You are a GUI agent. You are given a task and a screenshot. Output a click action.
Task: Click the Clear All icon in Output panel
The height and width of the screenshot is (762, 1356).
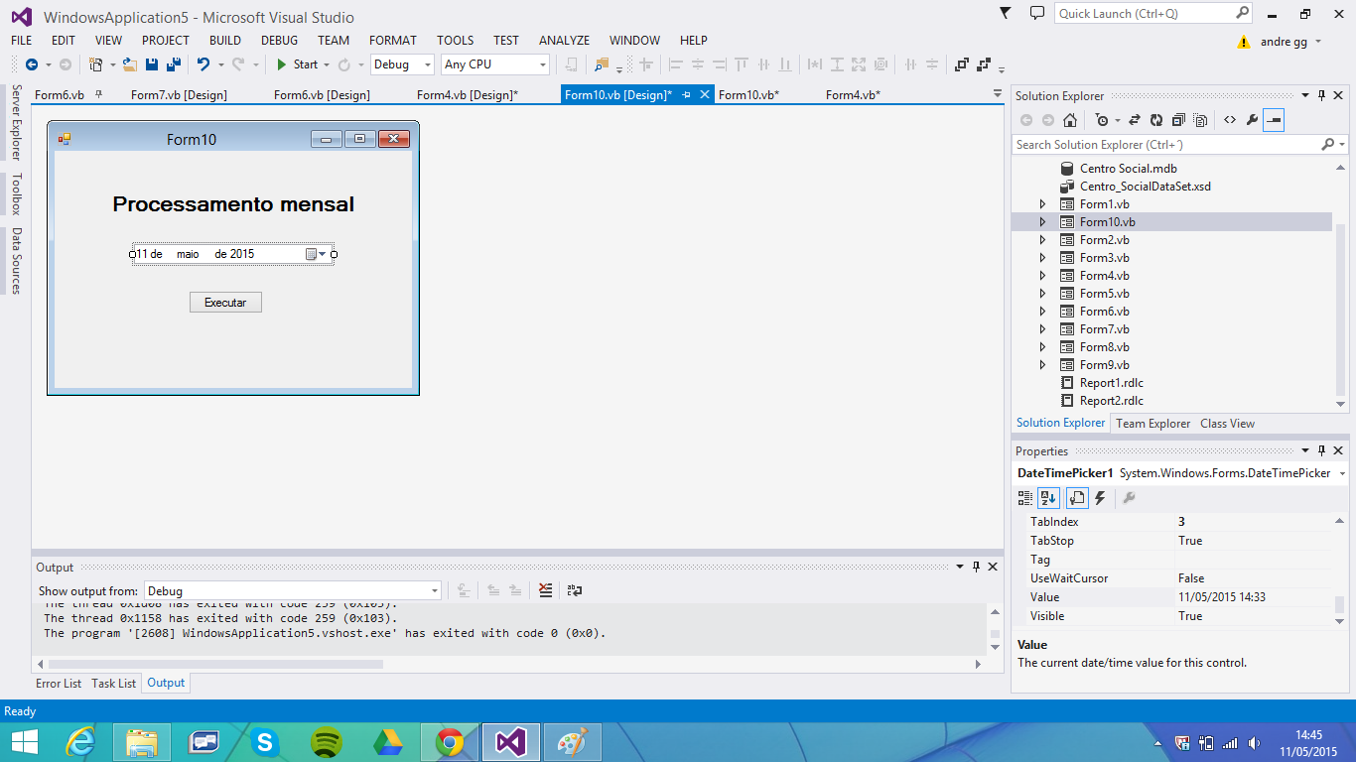[x=545, y=590]
